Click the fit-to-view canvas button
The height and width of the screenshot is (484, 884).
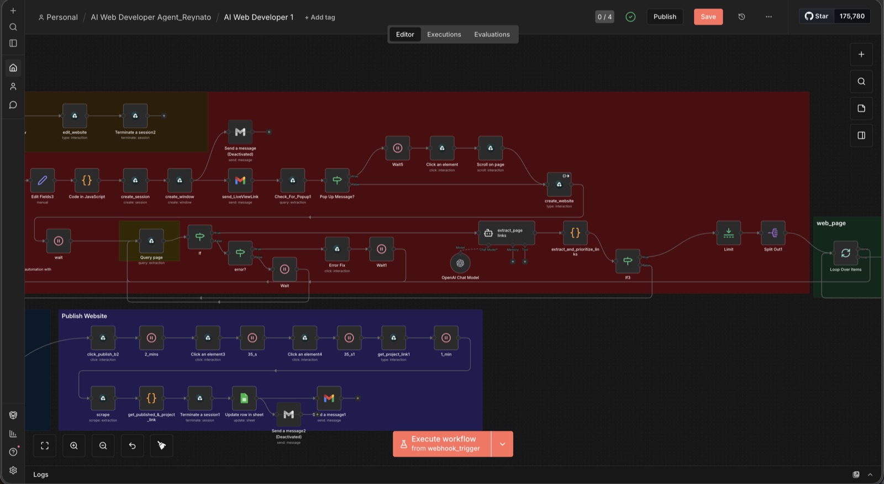45,446
